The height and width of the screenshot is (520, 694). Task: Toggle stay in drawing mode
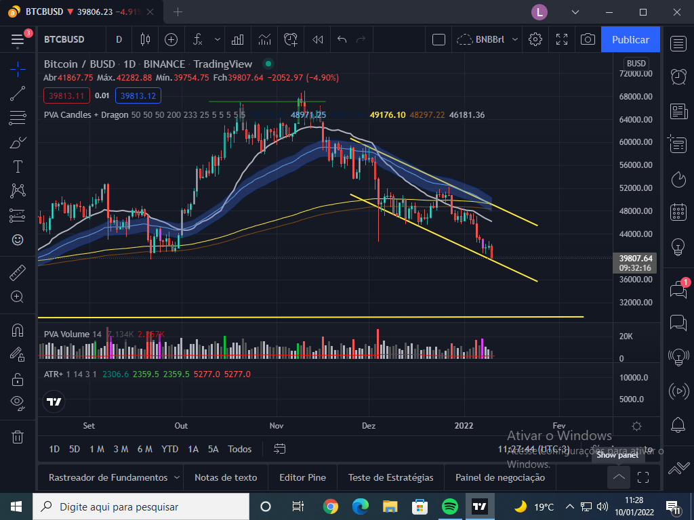[x=17, y=355]
